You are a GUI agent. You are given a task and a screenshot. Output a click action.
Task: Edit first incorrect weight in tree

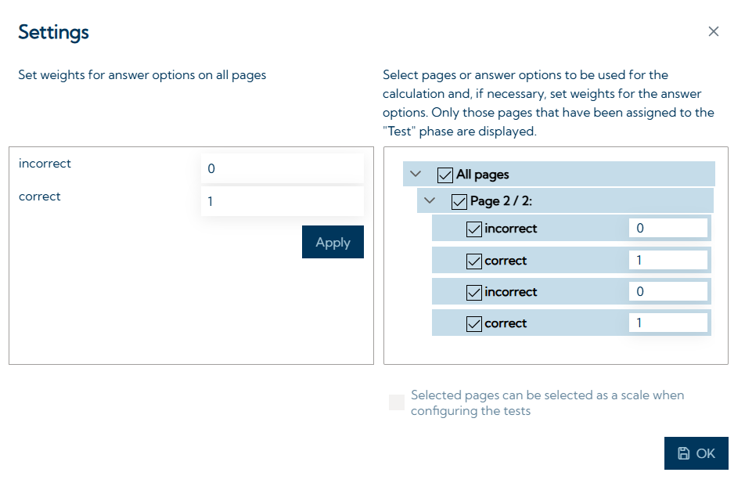(668, 229)
